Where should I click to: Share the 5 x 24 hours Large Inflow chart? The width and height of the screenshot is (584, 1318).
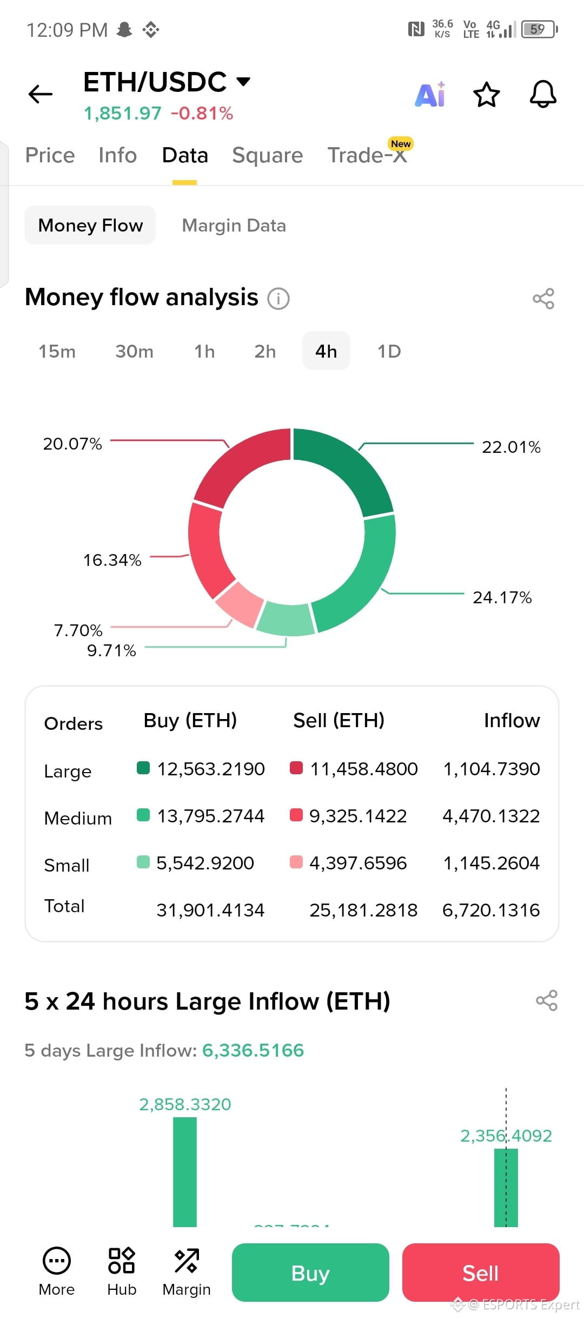[546, 1000]
